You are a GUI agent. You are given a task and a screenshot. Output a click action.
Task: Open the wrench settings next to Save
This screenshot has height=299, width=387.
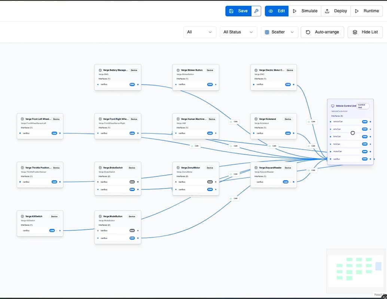[256, 11]
